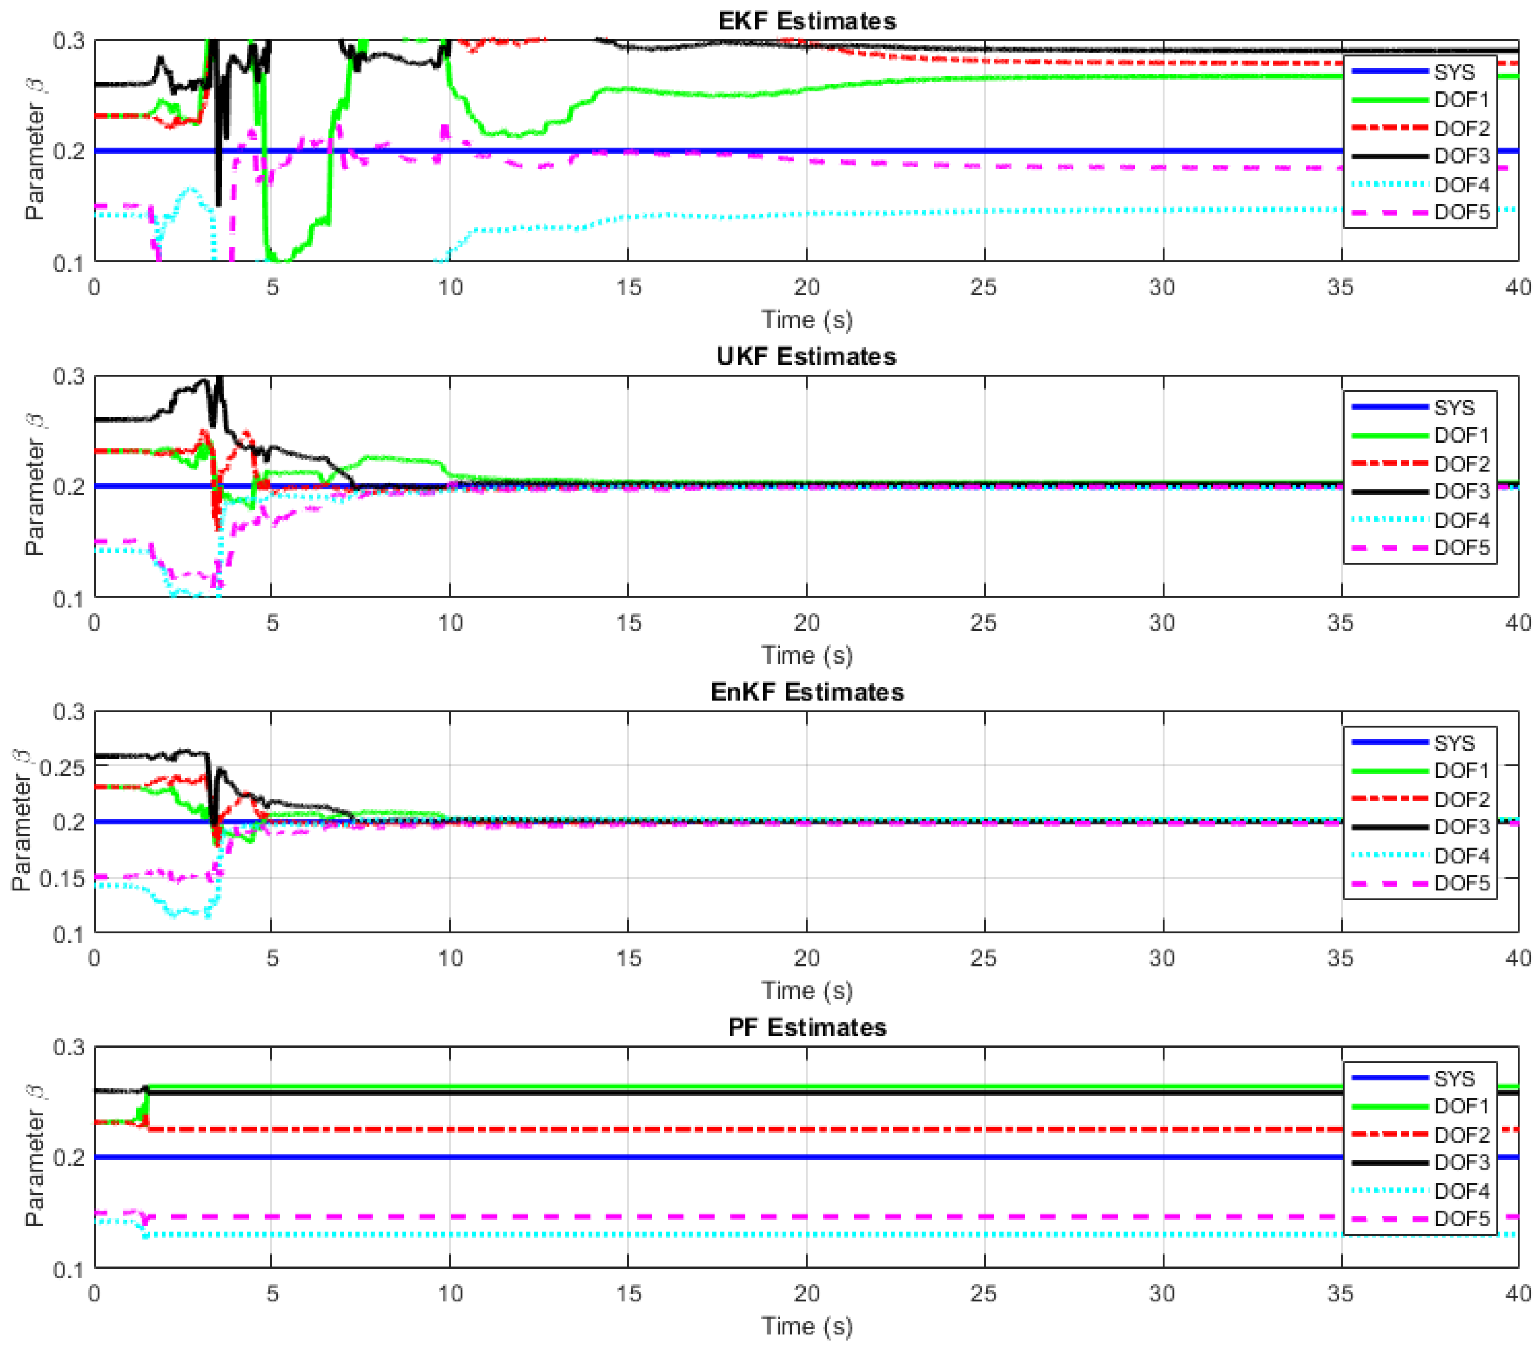1540x1349 pixels.
Task: Click blue SYS line sample in UKF legend
Action: pyautogui.click(x=1389, y=407)
